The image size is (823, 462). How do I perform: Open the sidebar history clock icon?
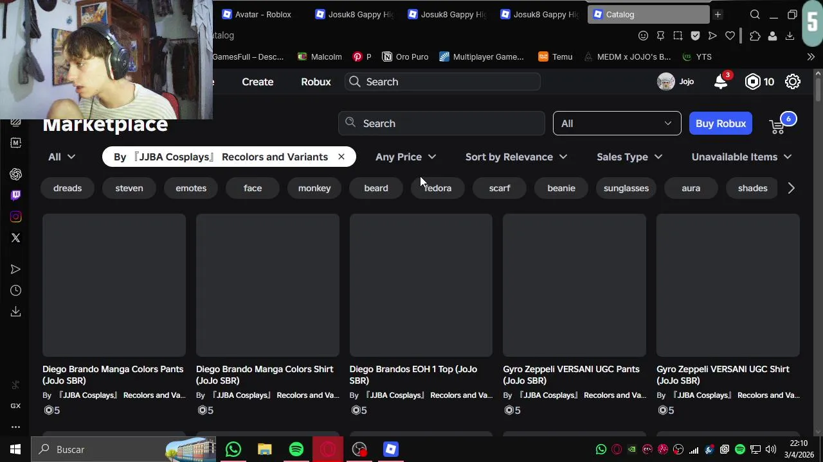tap(16, 291)
